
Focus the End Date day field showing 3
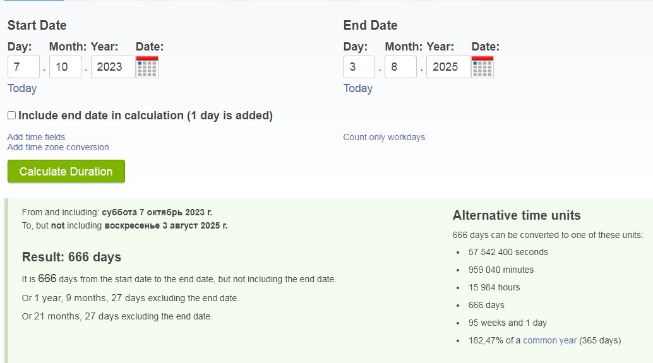359,67
